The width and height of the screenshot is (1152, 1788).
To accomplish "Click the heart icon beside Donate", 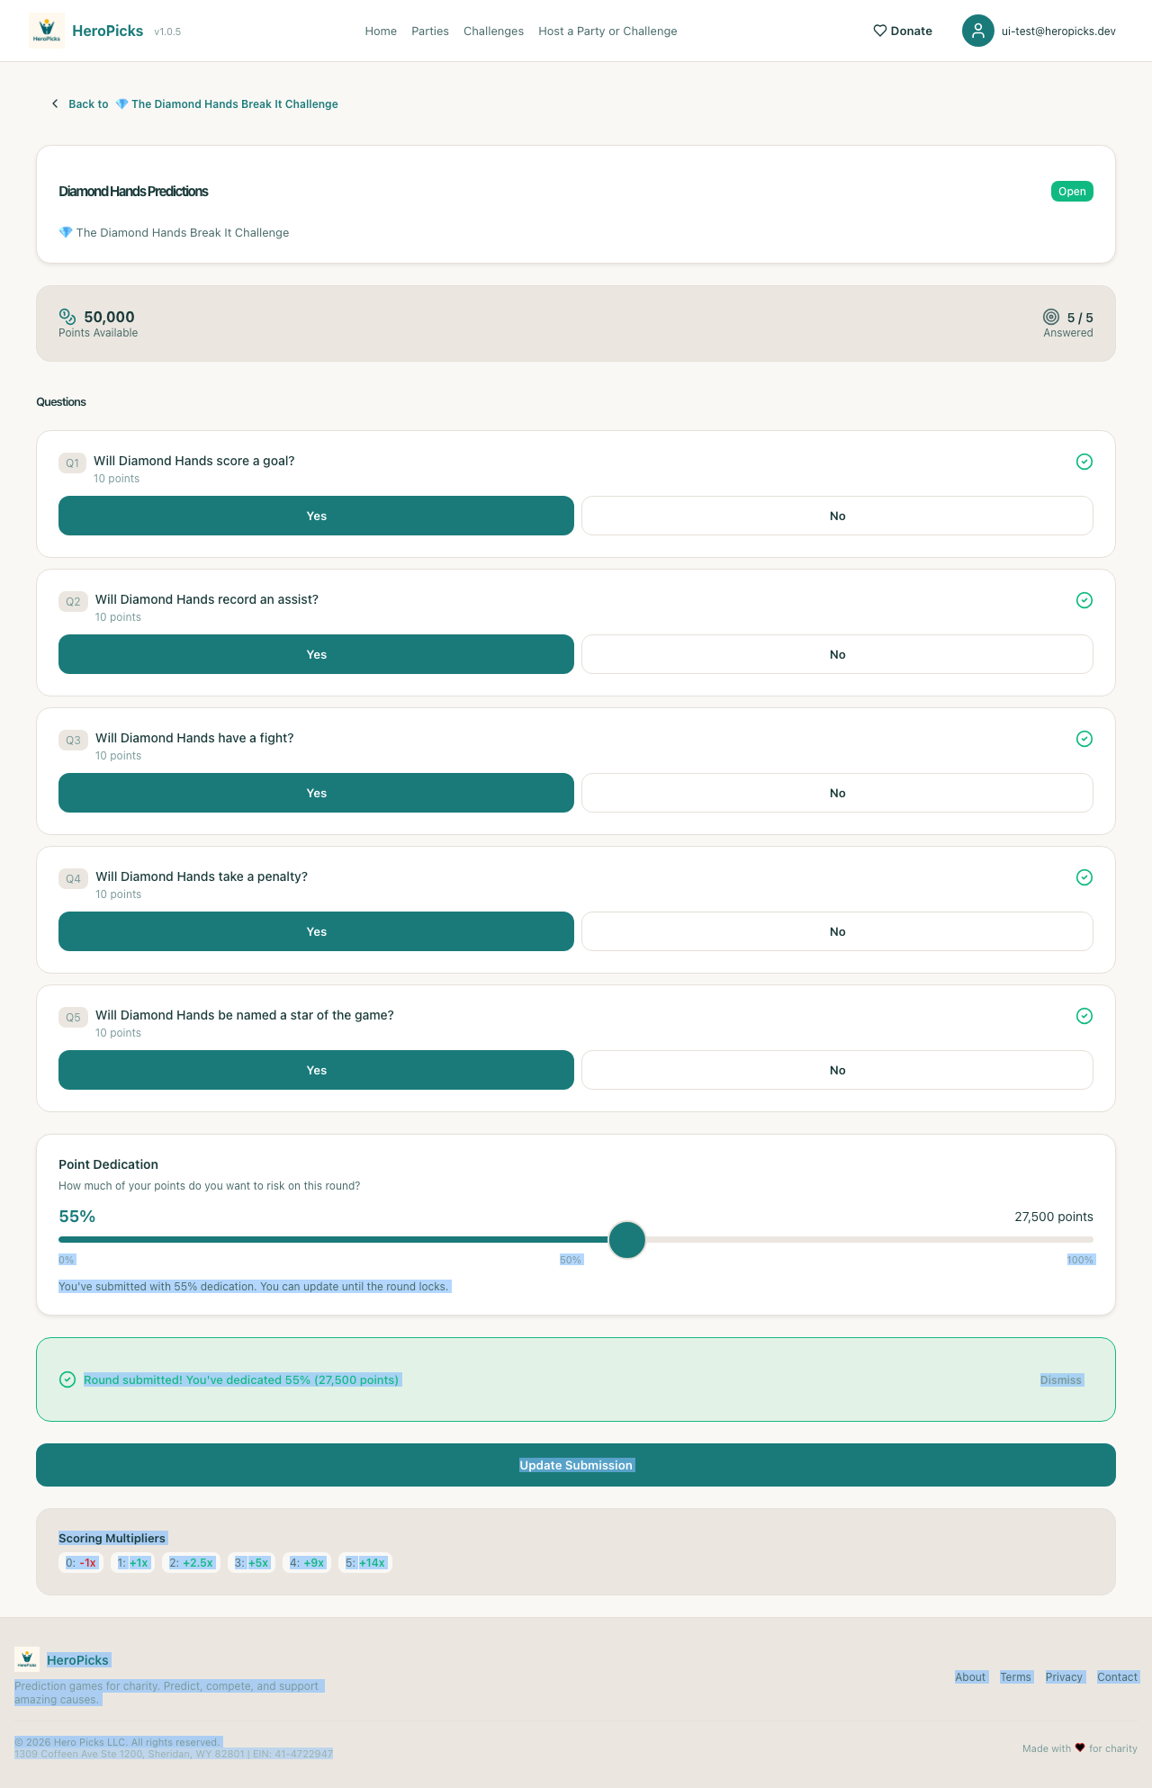I will (880, 31).
